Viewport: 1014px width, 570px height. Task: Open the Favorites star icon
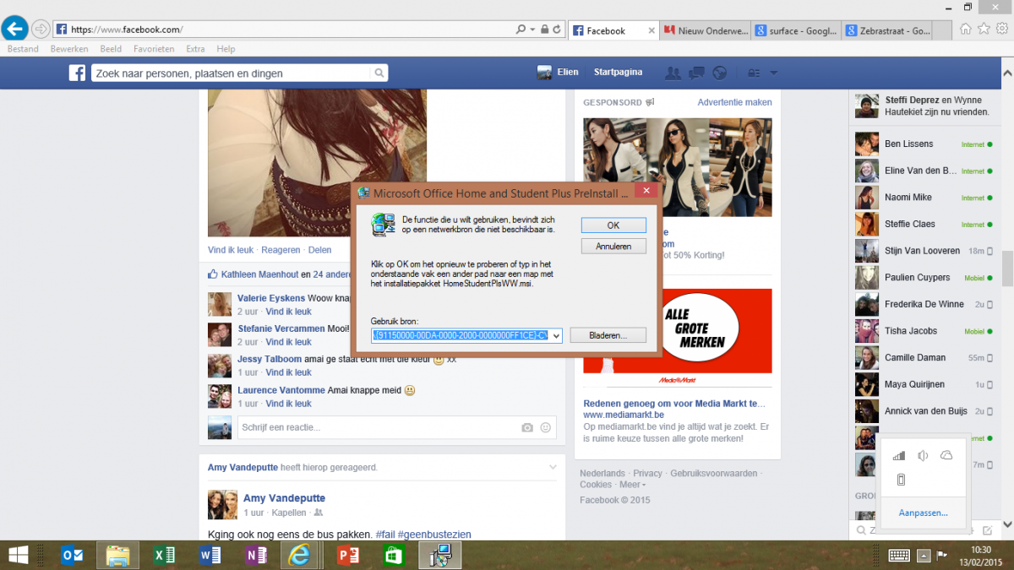984,29
